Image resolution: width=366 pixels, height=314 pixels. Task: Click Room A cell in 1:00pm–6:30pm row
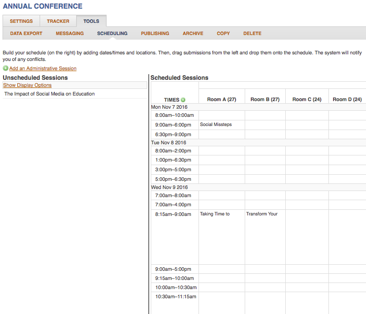coord(222,160)
